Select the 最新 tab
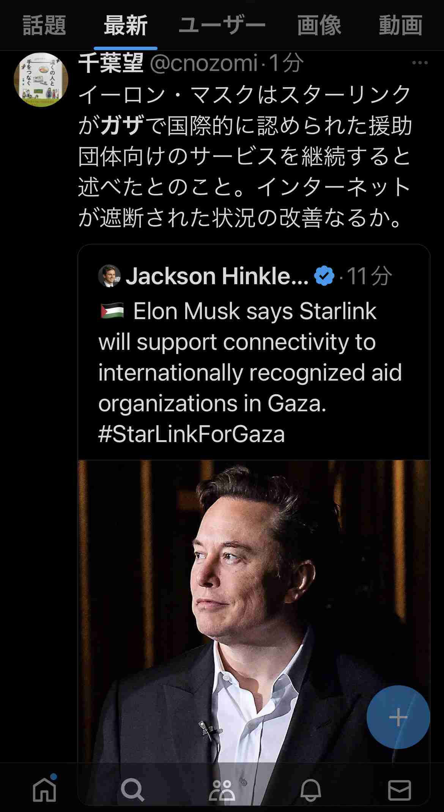 [126, 26]
